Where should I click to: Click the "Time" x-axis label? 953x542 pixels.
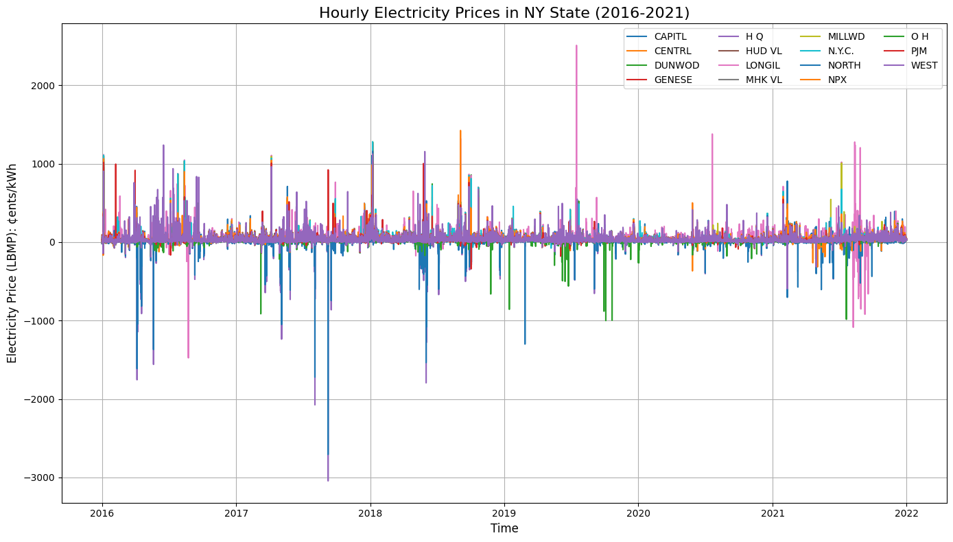(504, 528)
